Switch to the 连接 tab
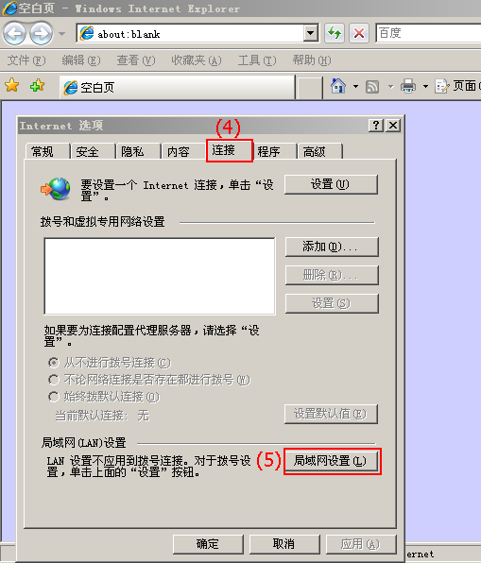Viewport: 481px width, 563px height. [x=230, y=150]
